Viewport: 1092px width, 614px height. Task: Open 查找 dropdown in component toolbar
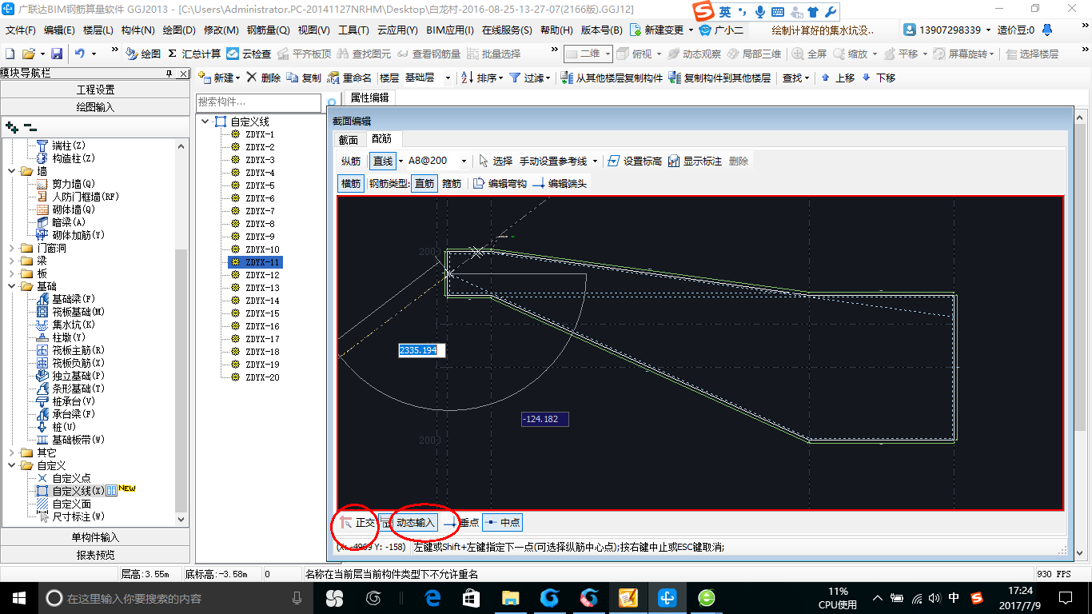(x=795, y=78)
